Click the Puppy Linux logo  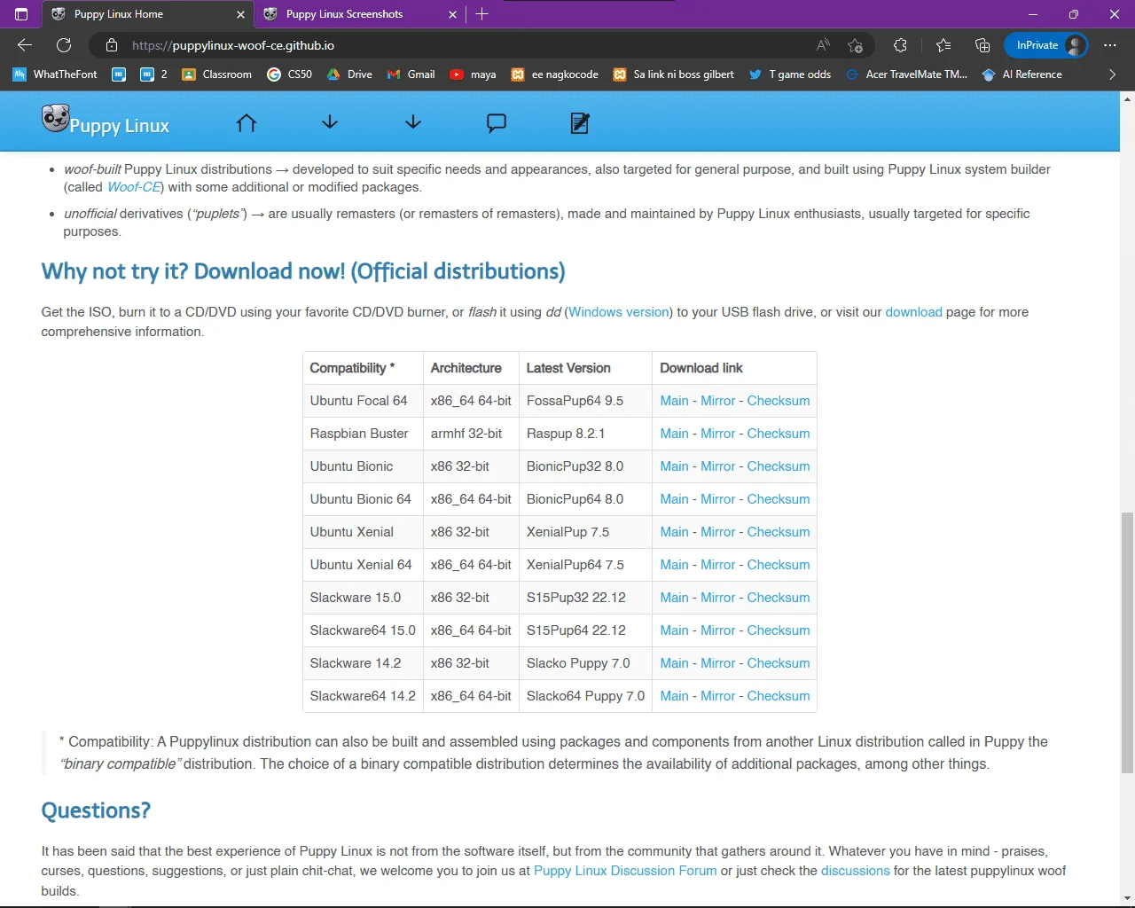tap(106, 121)
